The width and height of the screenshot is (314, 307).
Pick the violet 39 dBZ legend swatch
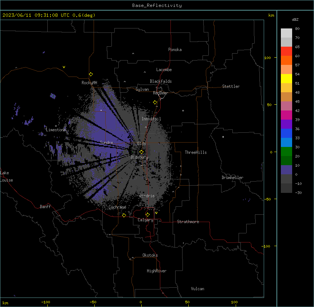click(286, 124)
